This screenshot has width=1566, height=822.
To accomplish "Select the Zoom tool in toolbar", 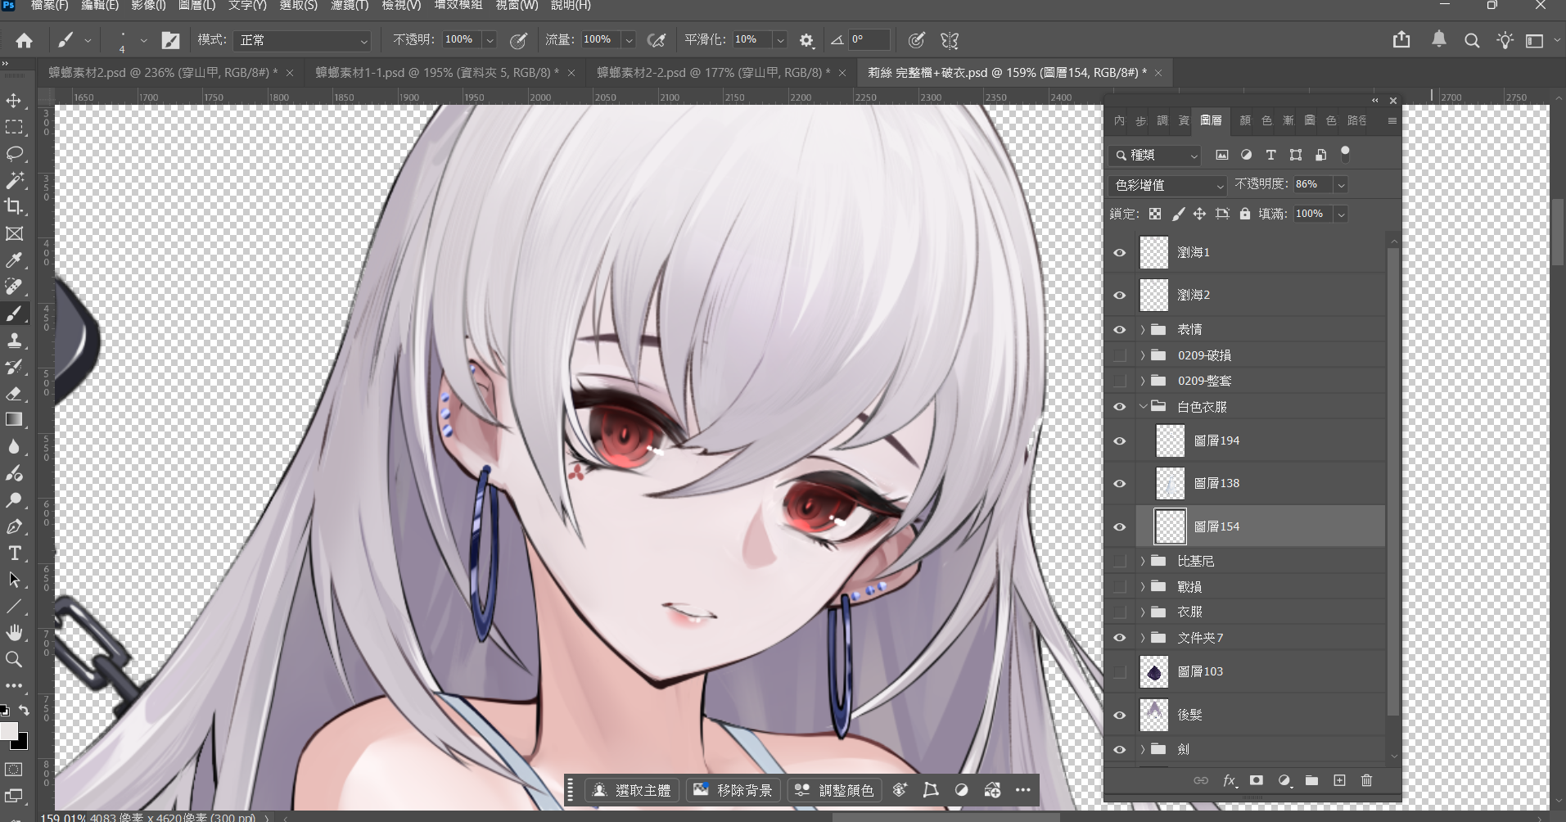I will [x=14, y=659].
